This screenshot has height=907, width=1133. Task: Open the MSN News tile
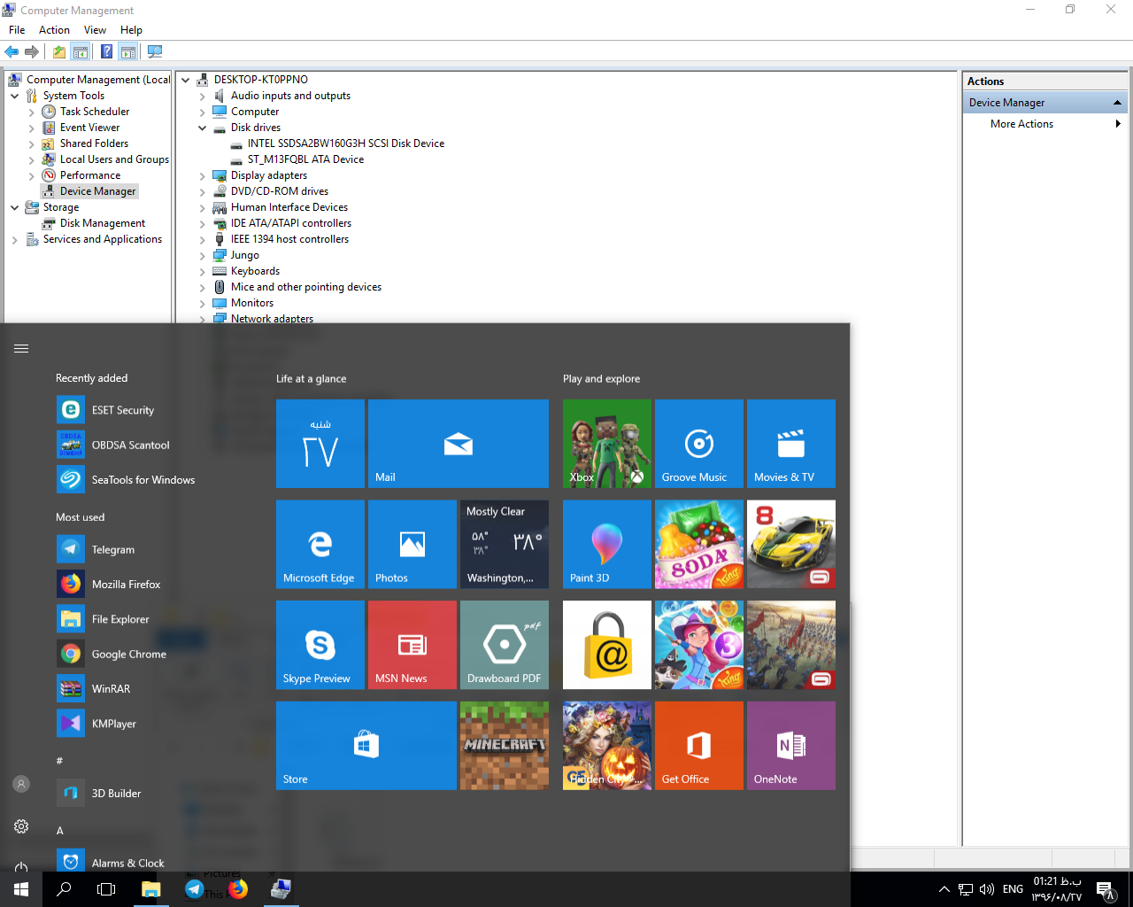[x=412, y=645]
